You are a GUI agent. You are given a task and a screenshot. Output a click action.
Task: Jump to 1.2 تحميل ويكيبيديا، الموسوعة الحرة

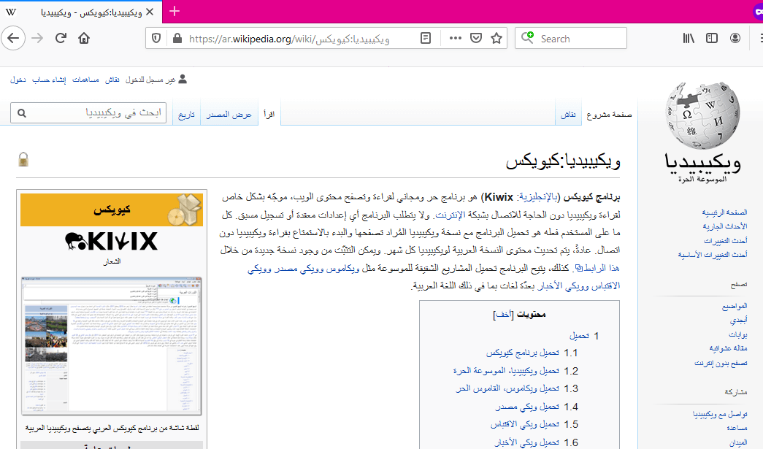coord(505,371)
